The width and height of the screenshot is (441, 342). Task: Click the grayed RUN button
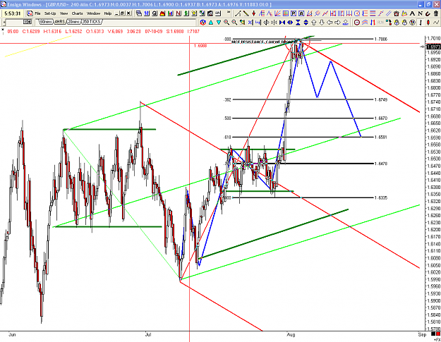[380, 22]
